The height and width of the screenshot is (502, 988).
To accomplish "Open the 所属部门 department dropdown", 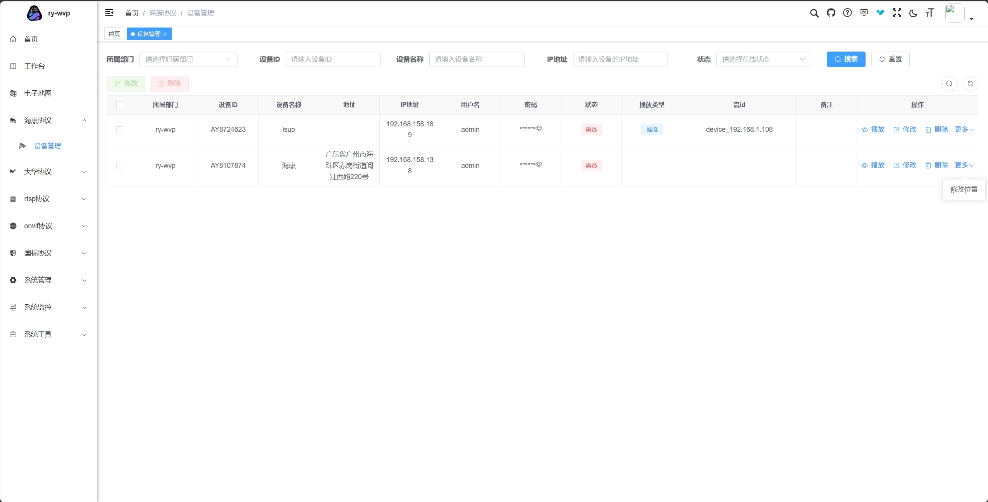I will (x=188, y=59).
